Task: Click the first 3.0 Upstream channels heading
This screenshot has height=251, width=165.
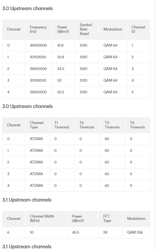Action: 27,8
